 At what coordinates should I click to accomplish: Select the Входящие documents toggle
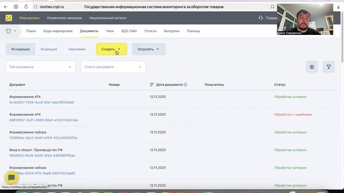click(x=49, y=49)
